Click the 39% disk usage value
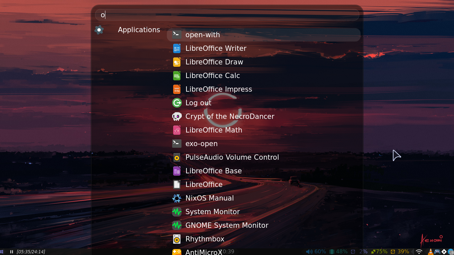 403,252
